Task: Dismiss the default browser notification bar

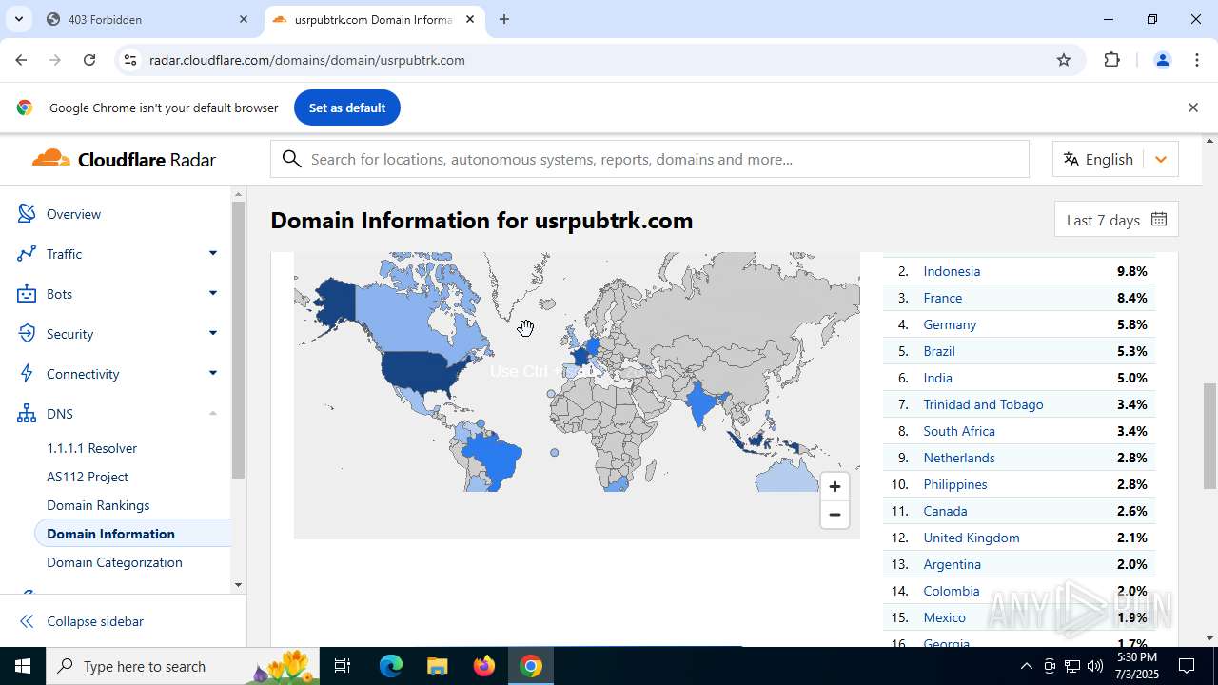Action: click(1192, 108)
